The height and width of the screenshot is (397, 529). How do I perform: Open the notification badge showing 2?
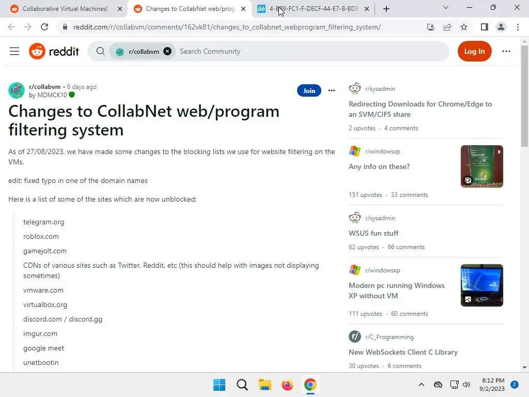[x=515, y=385]
